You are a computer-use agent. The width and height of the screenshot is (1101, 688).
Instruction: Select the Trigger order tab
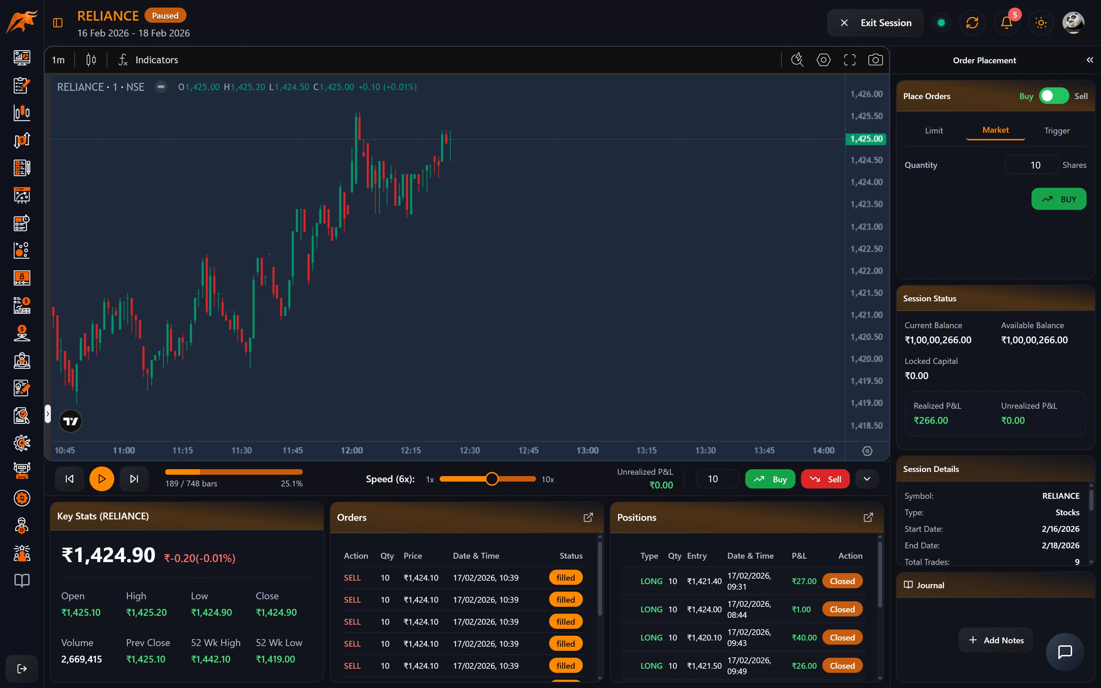pos(1057,131)
